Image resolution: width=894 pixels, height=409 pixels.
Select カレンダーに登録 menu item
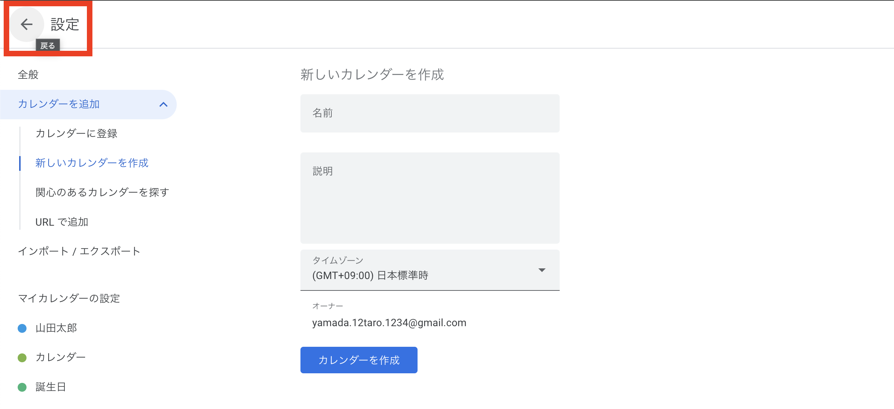(76, 134)
